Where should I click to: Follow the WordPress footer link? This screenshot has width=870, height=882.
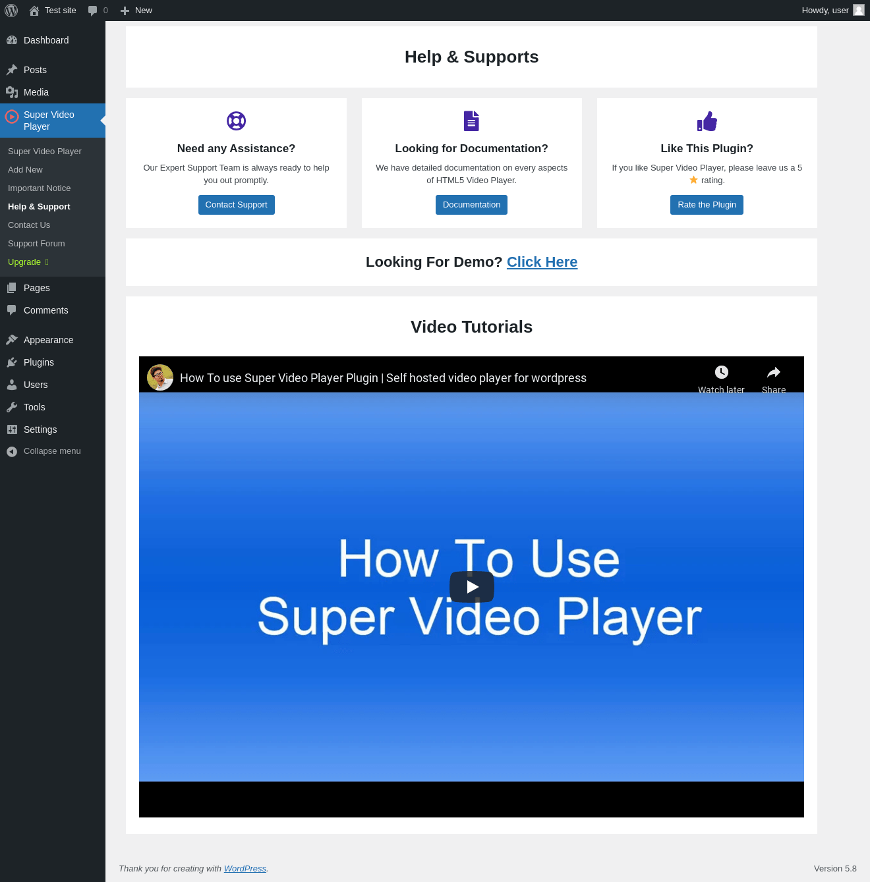click(x=245, y=869)
